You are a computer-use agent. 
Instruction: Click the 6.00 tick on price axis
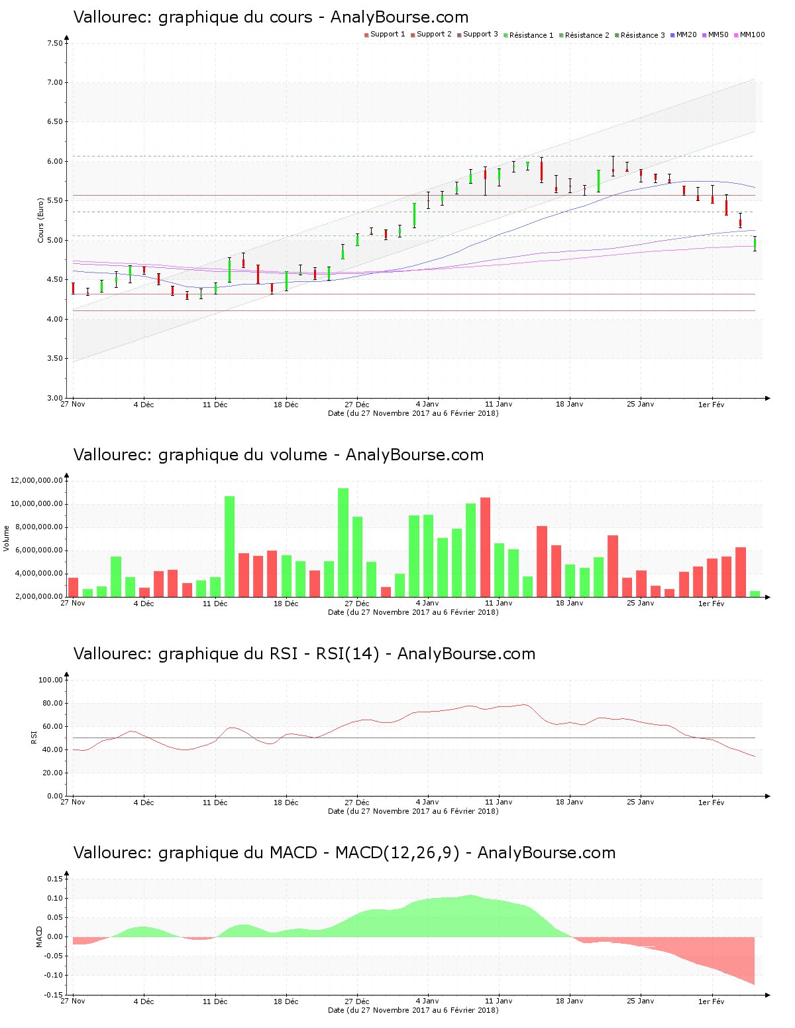[55, 161]
